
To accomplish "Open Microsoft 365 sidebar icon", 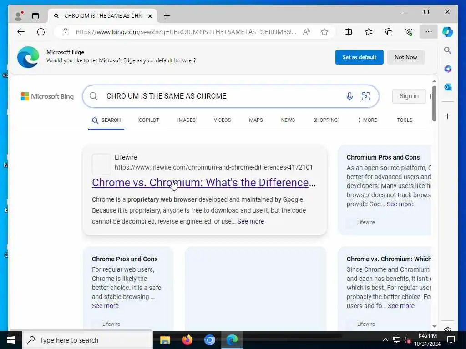I will pos(448,69).
